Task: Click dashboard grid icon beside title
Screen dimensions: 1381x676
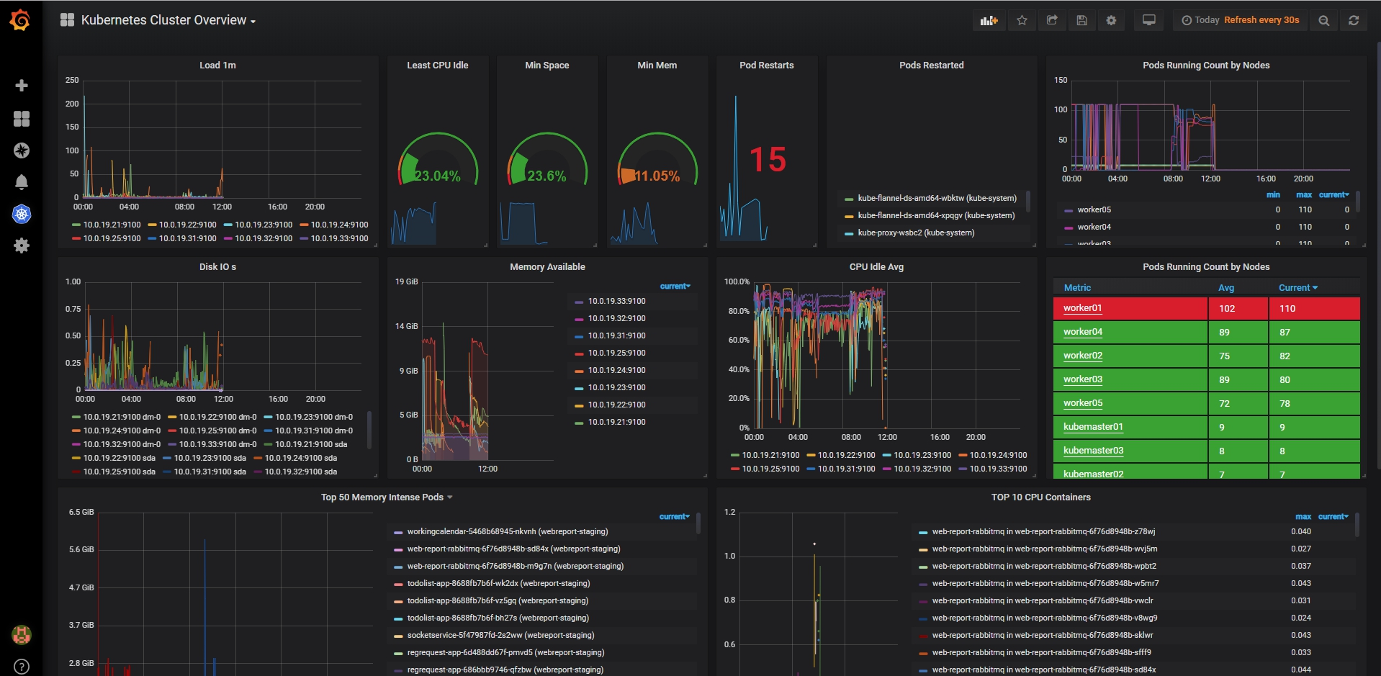Action: click(x=67, y=20)
